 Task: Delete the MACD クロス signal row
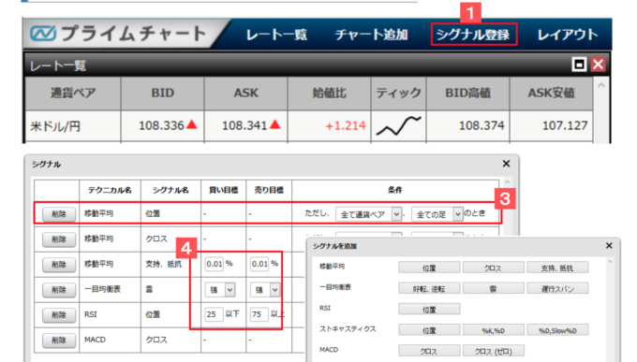tap(59, 340)
